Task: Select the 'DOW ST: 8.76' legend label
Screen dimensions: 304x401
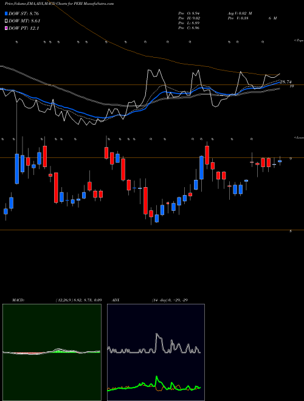Action: point(24,13)
